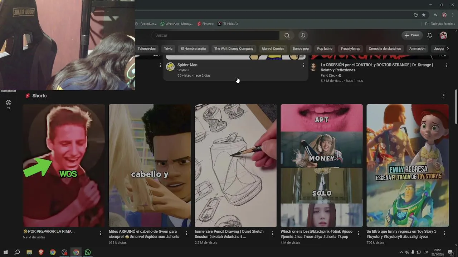Viewport: 458px width, 257px height.
Task: Select the Dance pop chip
Action: (x=301, y=49)
